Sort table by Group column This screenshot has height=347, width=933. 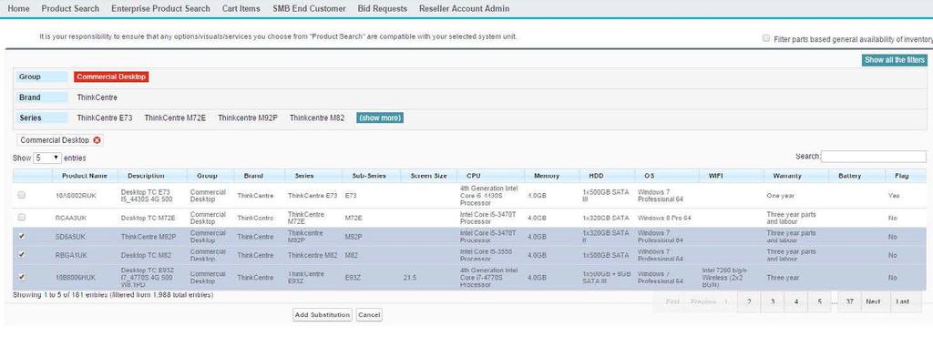click(x=207, y=176)
